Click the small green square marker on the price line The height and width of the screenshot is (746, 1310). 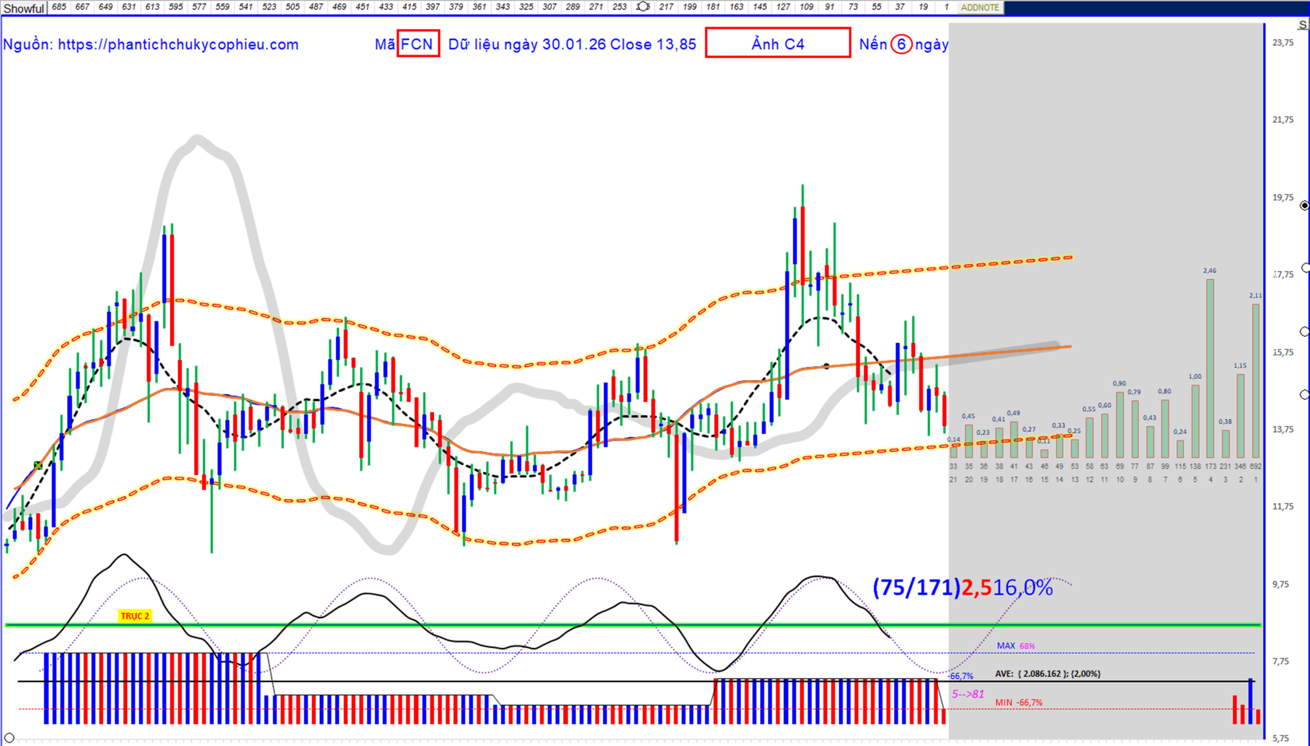pos(37,465)
